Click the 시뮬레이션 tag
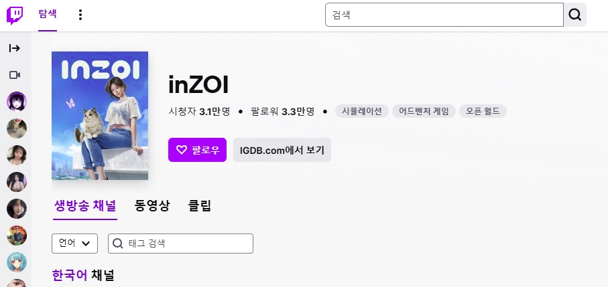608x287 pixels. click(362, 111)
